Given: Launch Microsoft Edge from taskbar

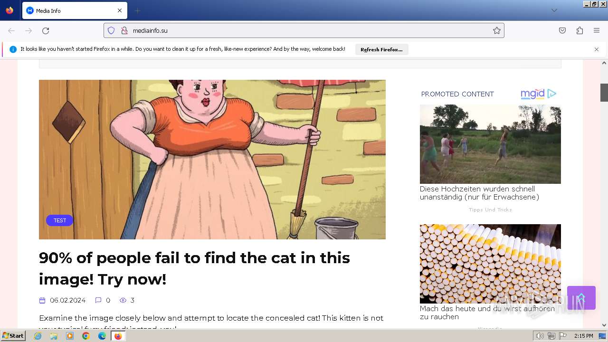Looking at the screenshot, I should (x=102, y=336).
